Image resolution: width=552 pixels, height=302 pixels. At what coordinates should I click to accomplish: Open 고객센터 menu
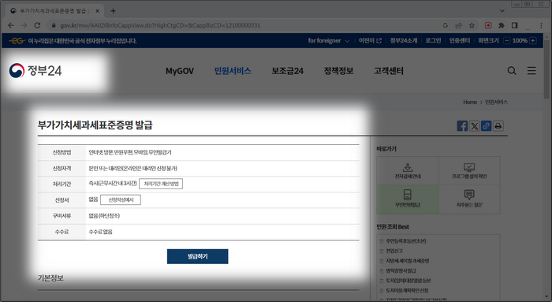click(389, 71)
